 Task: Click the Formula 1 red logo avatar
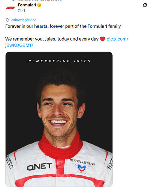pos(10,8)
